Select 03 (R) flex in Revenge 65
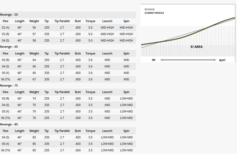The width and height of the screenshot is (237, 154). click(5, 60)
